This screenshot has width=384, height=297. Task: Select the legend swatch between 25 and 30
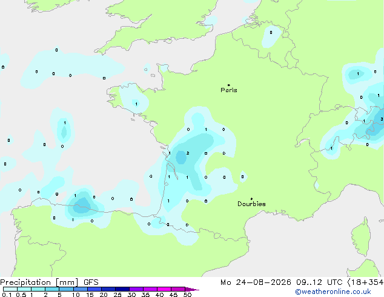click(122, 289)
